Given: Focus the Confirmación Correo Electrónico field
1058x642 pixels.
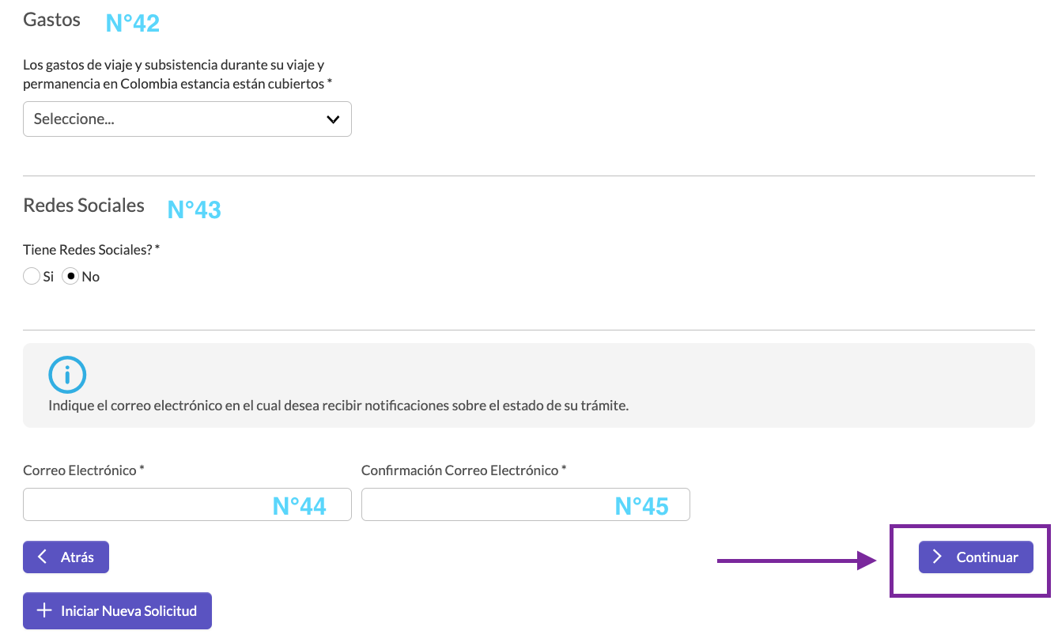Looking at the screenshot, I should (526, 504).
